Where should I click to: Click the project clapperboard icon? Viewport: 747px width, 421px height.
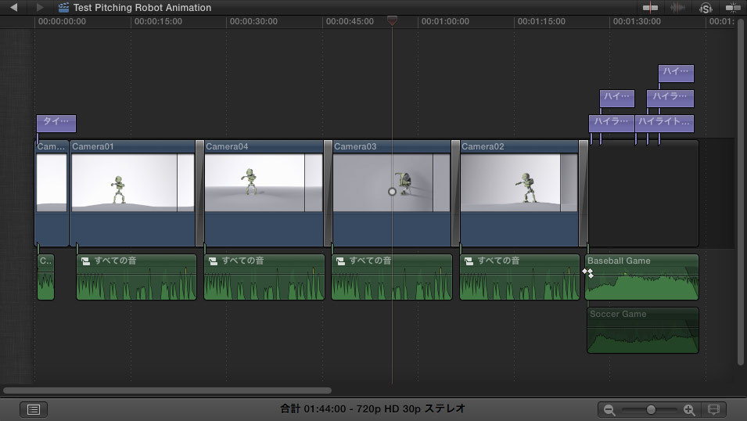(x=63, y=7)
